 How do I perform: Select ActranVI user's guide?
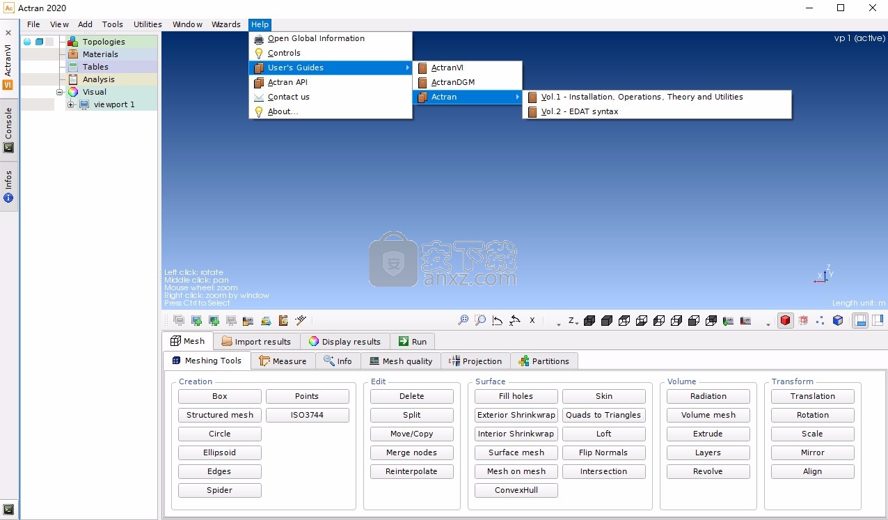[467, 68]
